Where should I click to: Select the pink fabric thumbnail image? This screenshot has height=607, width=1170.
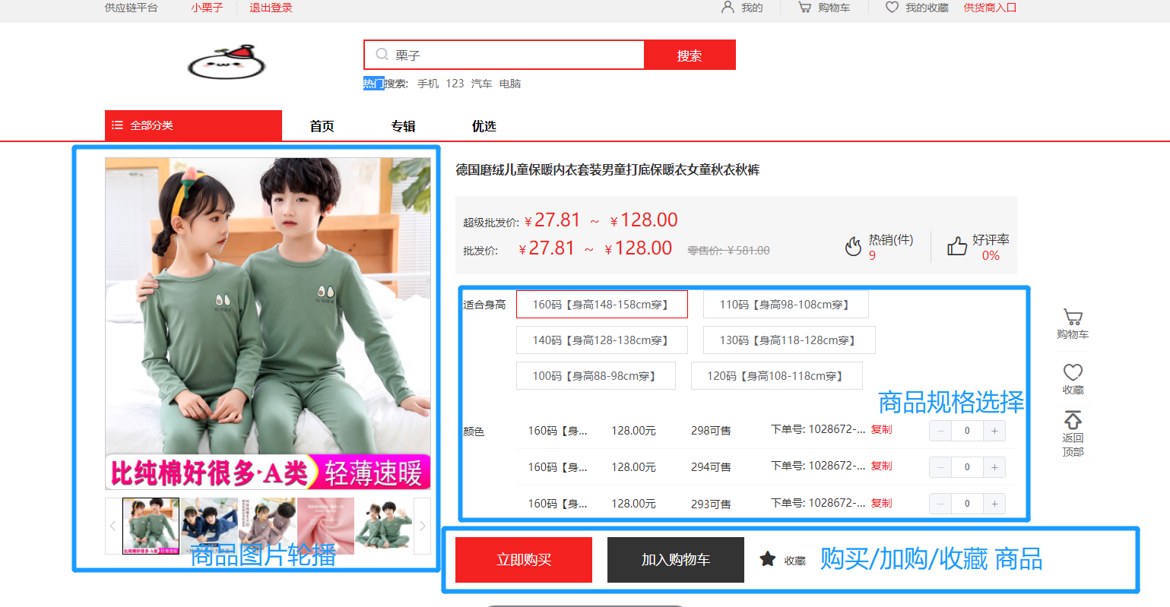325,526
